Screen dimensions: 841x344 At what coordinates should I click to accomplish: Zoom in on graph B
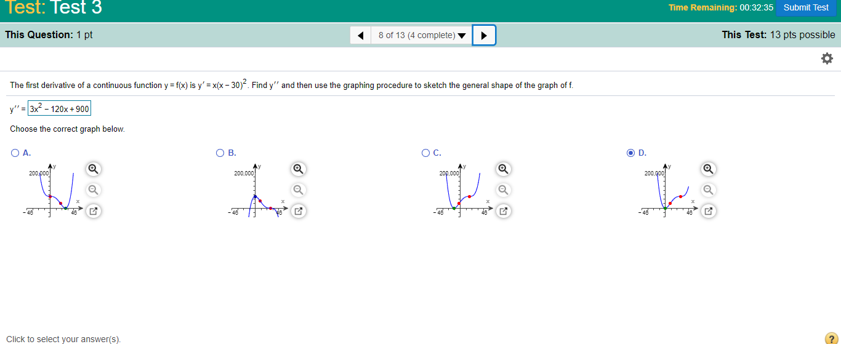point(298,168)
